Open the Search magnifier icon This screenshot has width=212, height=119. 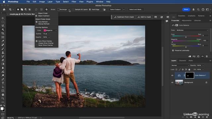(198, 10)
